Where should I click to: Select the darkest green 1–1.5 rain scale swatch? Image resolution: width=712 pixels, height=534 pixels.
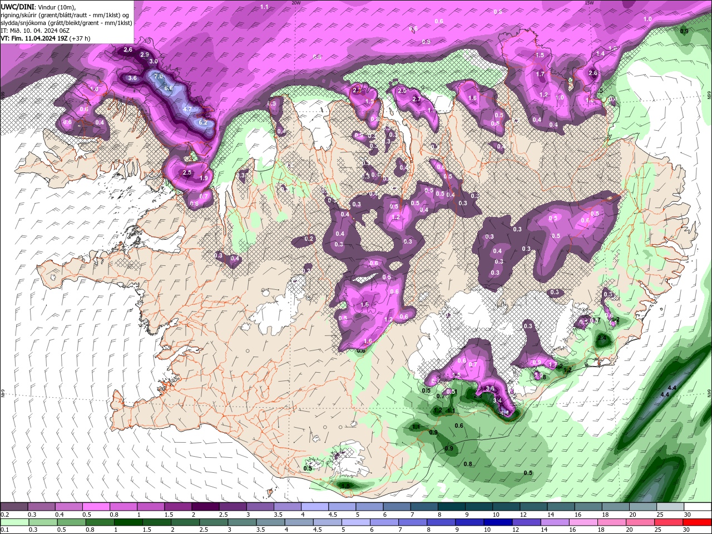point(128,522)
